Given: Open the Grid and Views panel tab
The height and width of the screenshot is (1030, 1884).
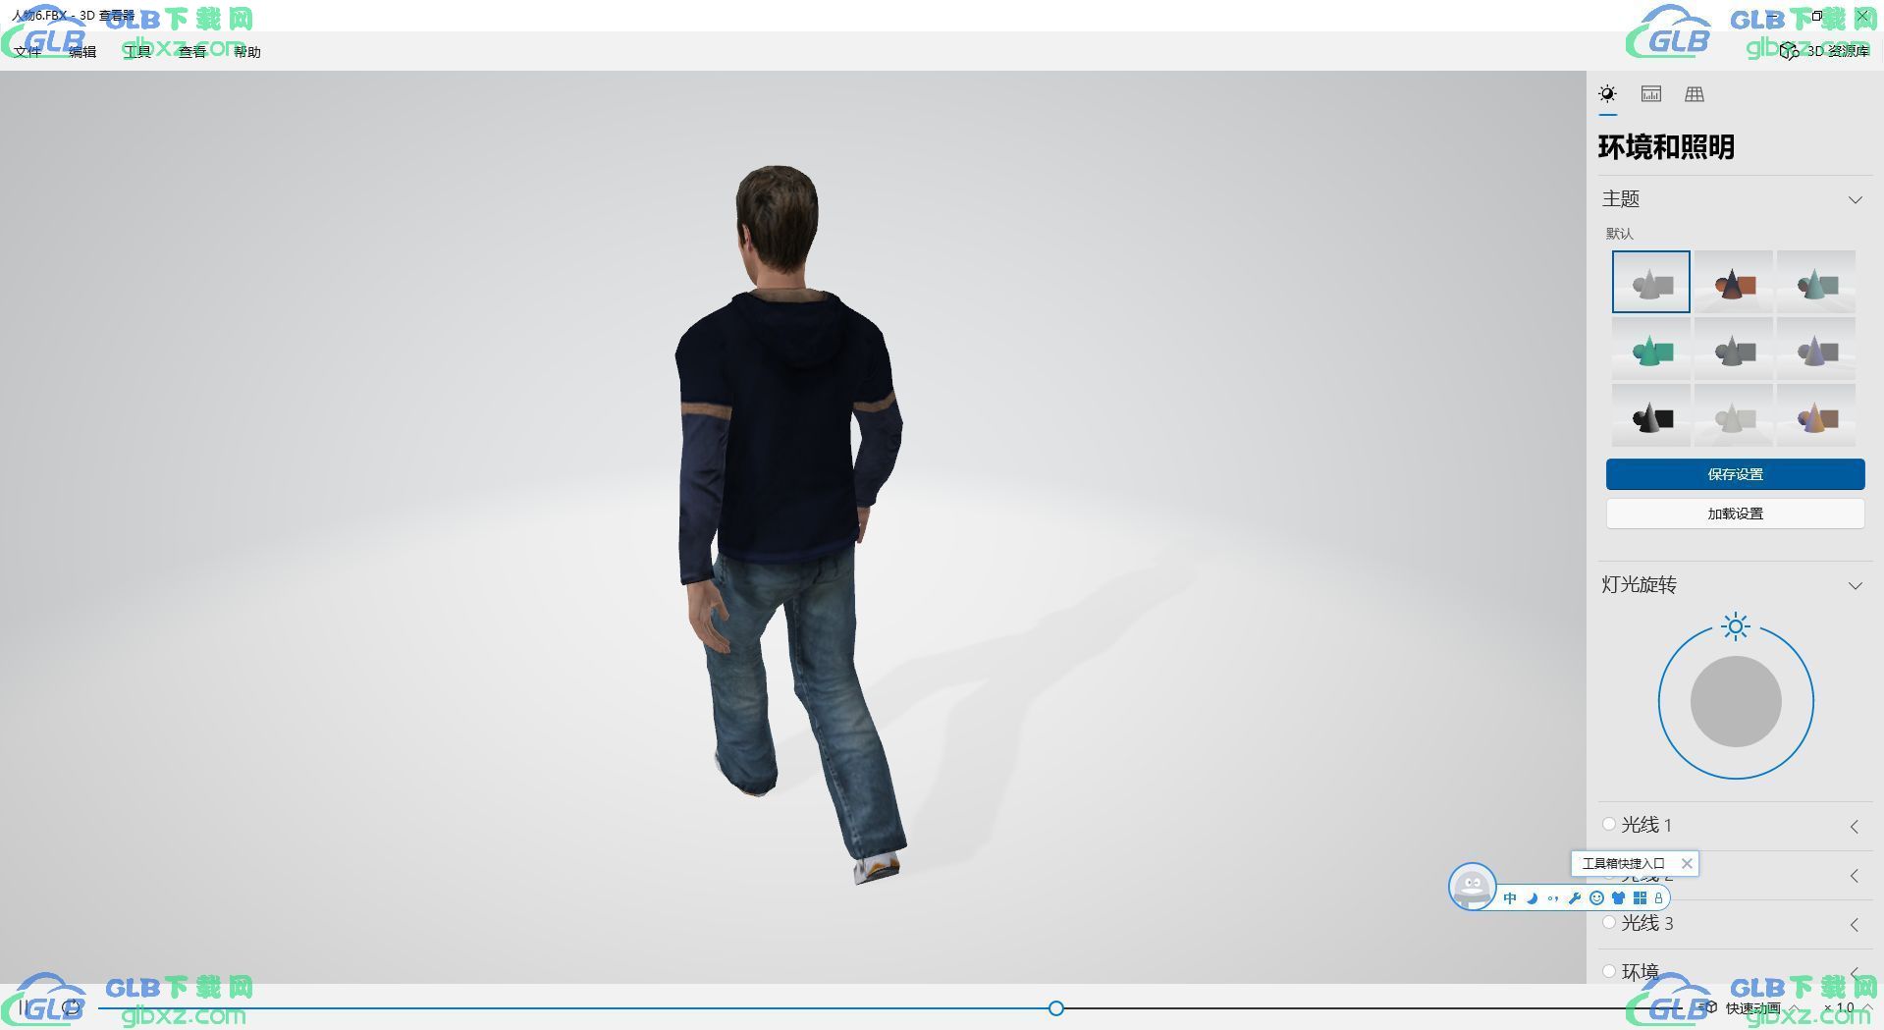Looking at the screenshot, I should pyautogui.click(x=1695, y=94).
